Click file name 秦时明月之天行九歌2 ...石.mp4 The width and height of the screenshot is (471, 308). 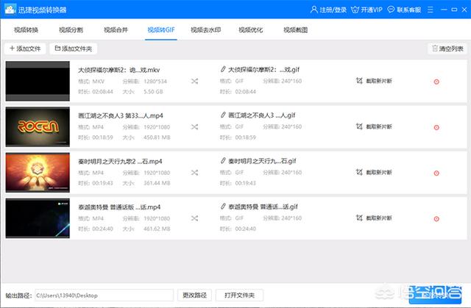point(120,162)
